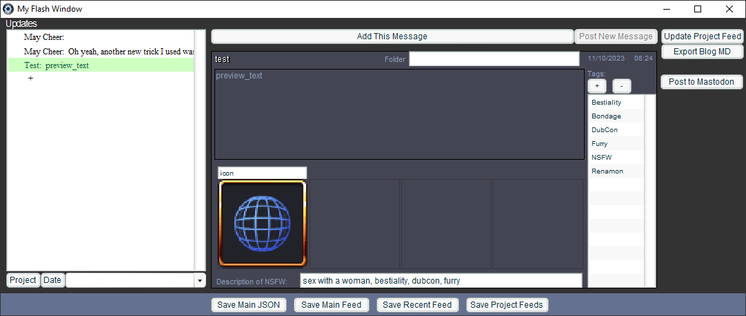Click Update Project Feed button
Screen dimensions: 746x316
pyautogui.click(x=702, y=36)
